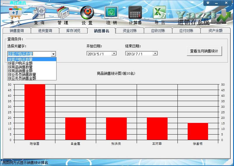Click the 查看当月销售统计 button
The width and height of the screenshot is (234, 166).
[x=204, y=51]
